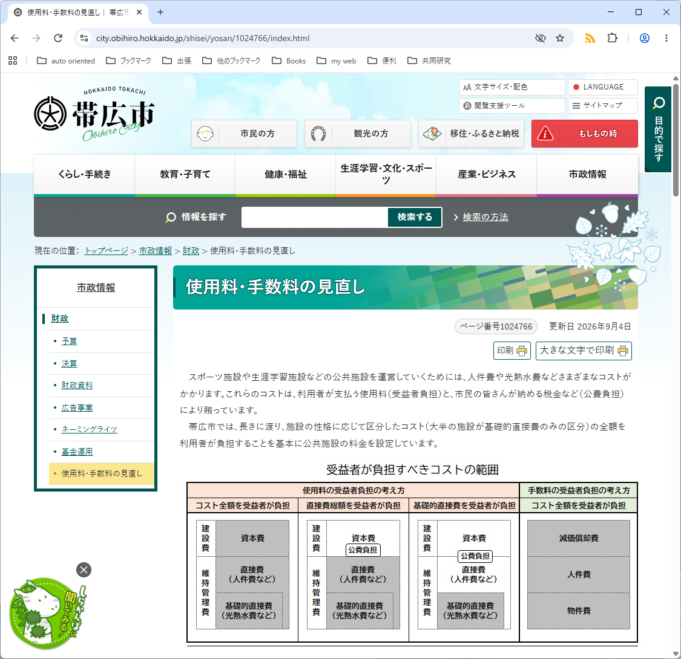Open サイトマップ

pos(603,105)
